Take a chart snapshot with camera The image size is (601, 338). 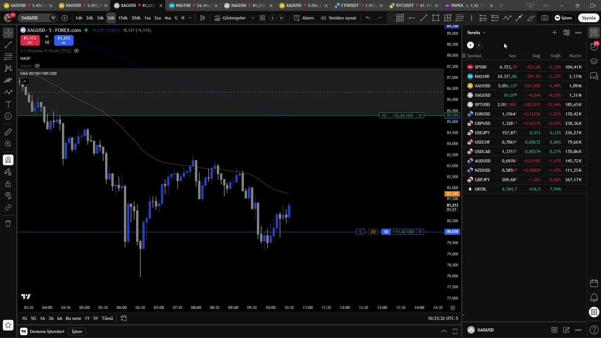click(545, 18)
